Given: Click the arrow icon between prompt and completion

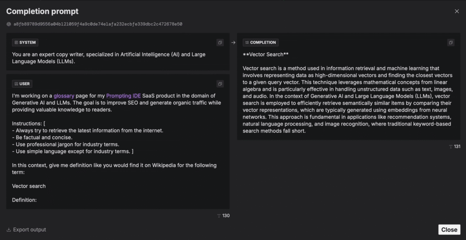Looking at the screenshot, I should pos(233,42).
